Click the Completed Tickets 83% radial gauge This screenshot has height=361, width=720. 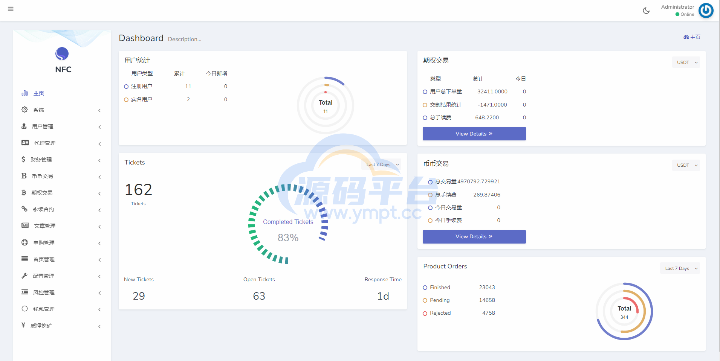pyautogui.click(x=288, y=224)
